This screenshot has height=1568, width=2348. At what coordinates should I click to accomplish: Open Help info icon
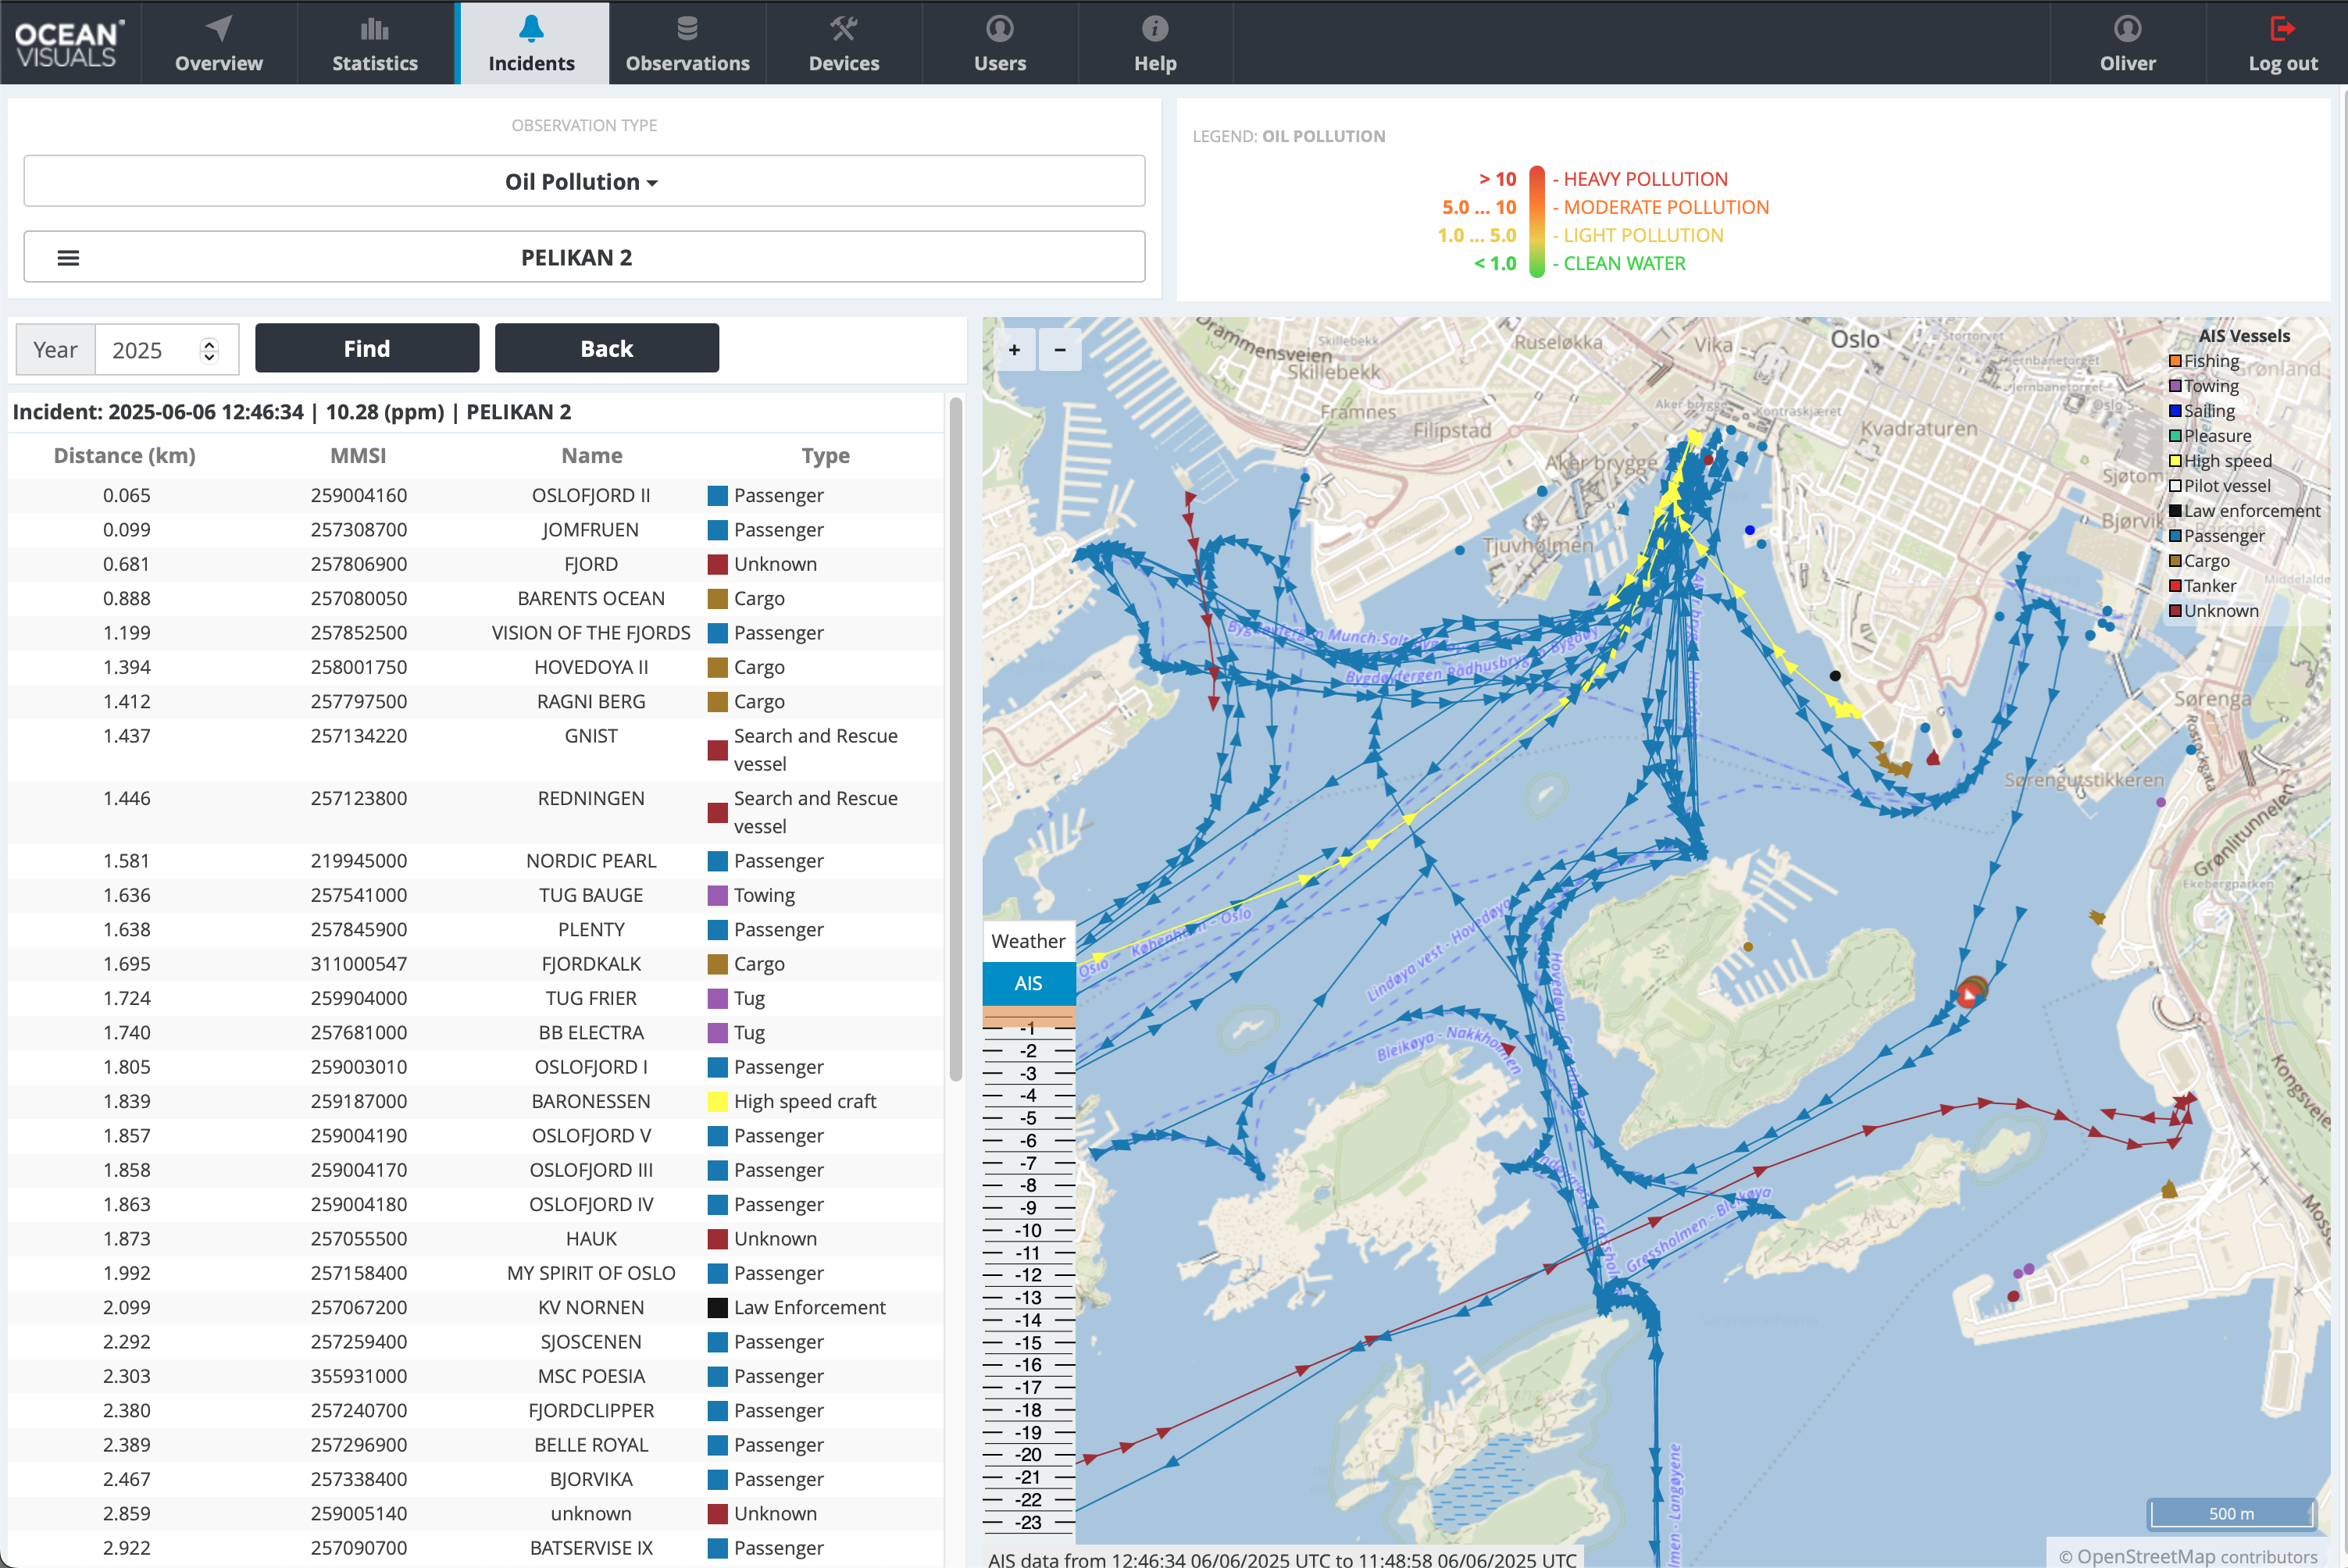coord(1154,28)
